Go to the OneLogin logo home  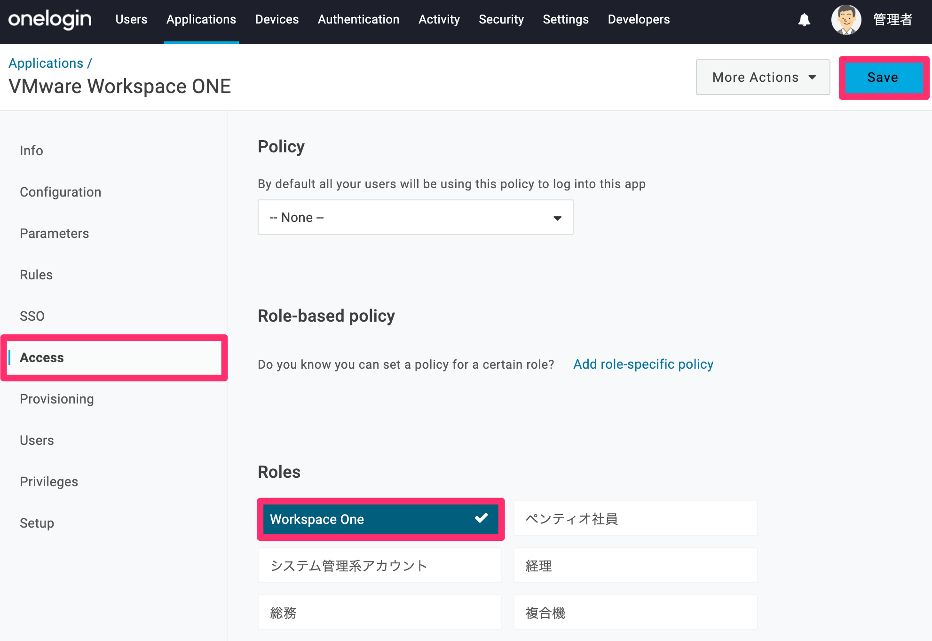[50, 19]
